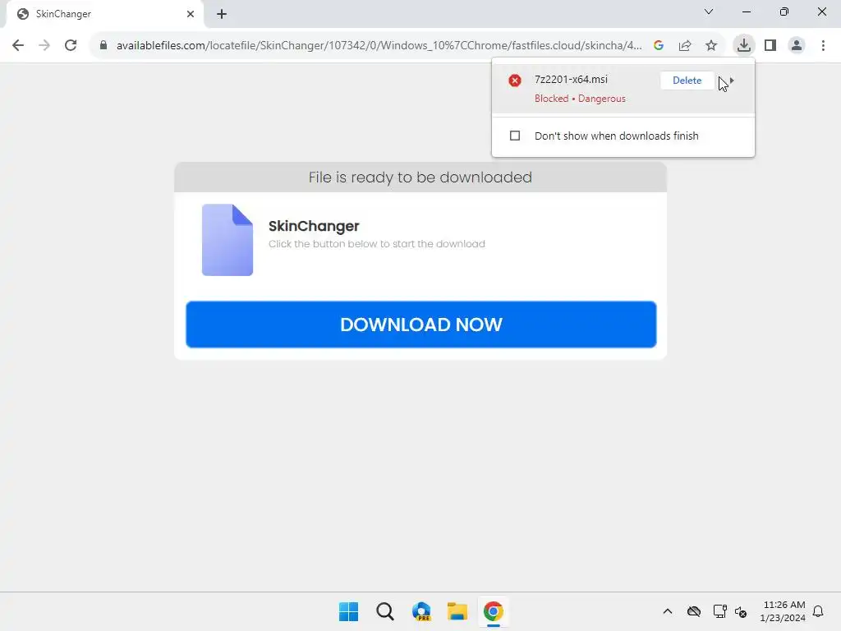Click the Blocked • Dangerous status text
This screenshot has width=841, height=631.
pyautogui.click(x=580, y=99)
